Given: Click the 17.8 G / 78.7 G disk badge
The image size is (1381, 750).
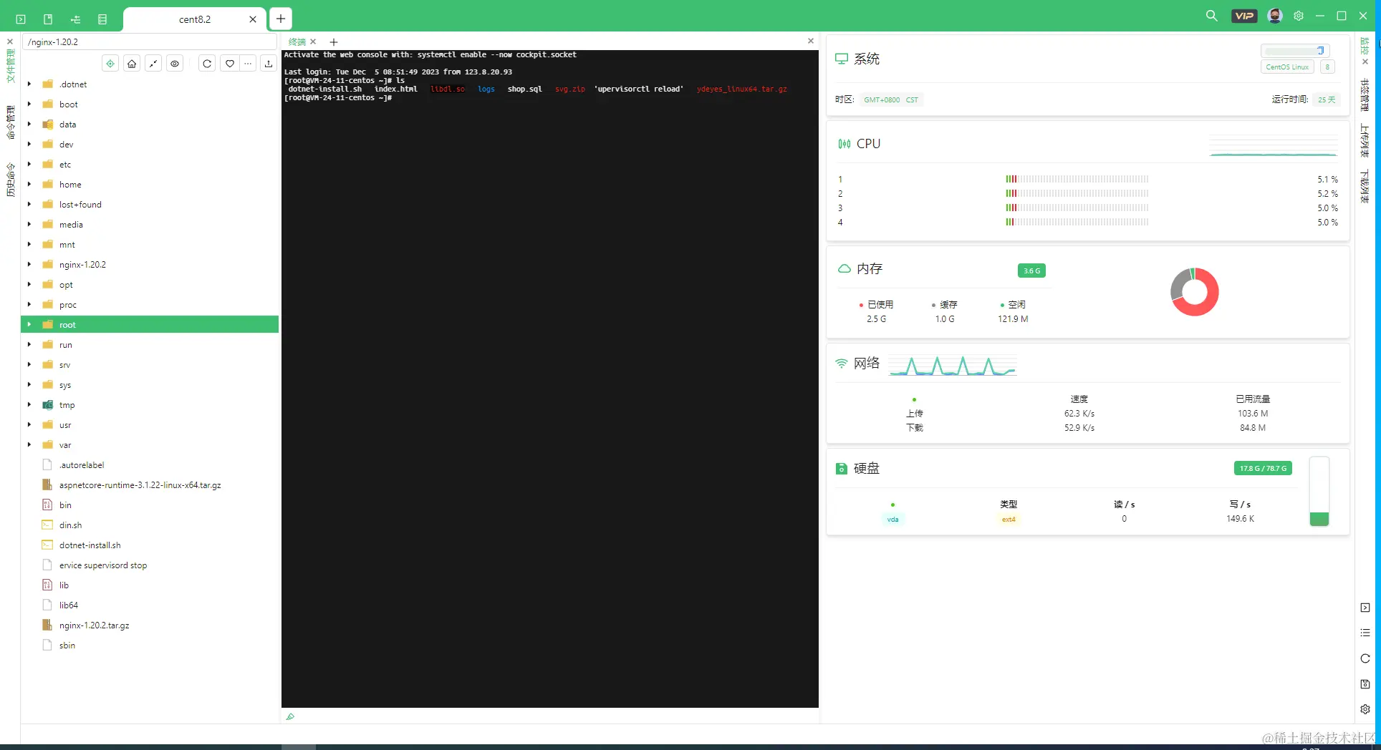Looking at the screenshot, I should pyautogui.click(x=1263, y=468).
